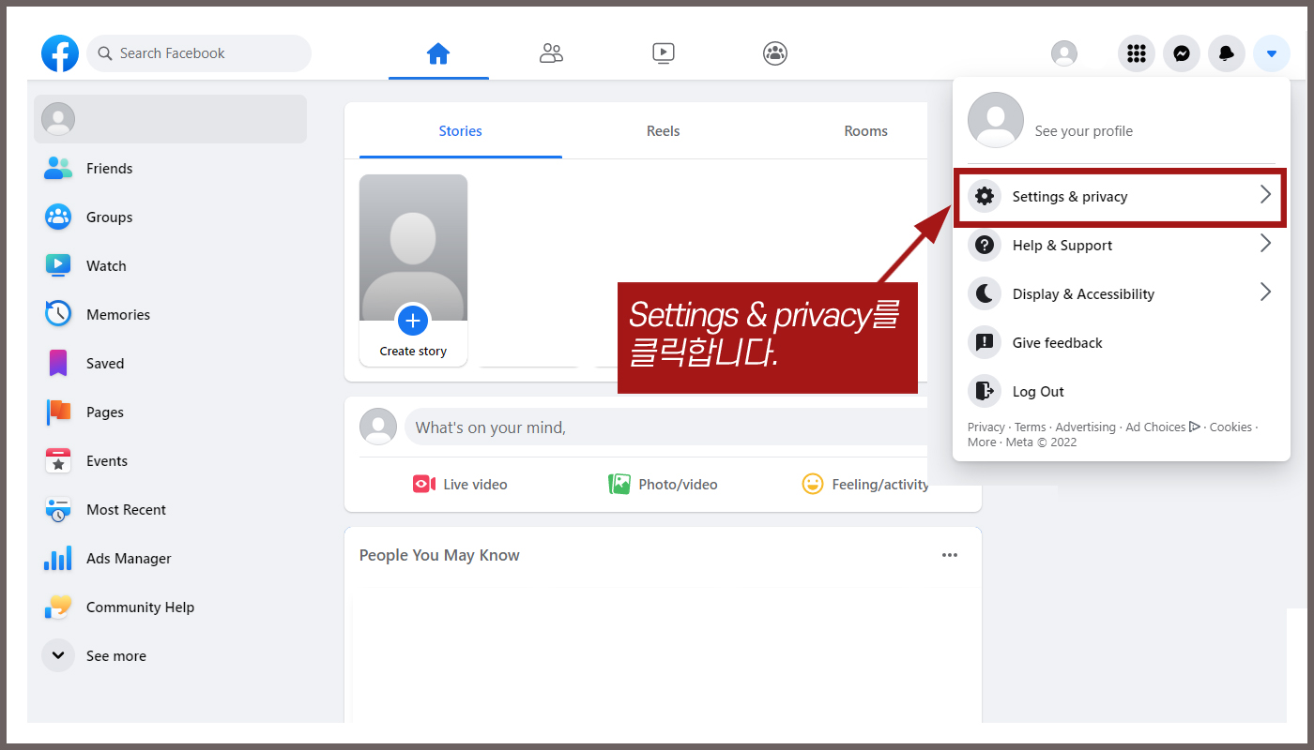Image resolution: width=1314 pixels, height=750 pixels.
Task: Expand the Settings & privacy chevron
Action: 1265,195
